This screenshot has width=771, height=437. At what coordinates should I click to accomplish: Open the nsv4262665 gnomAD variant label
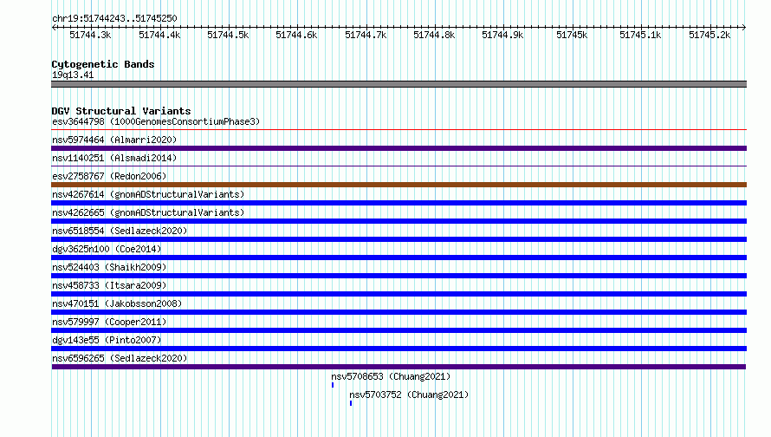(x=148, y=212)
